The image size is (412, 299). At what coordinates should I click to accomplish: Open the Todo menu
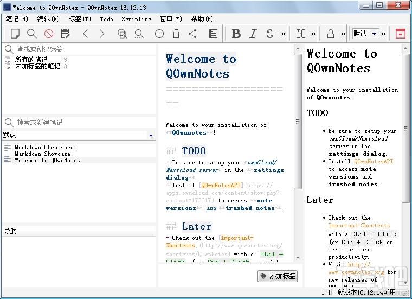tap(106, 19)
